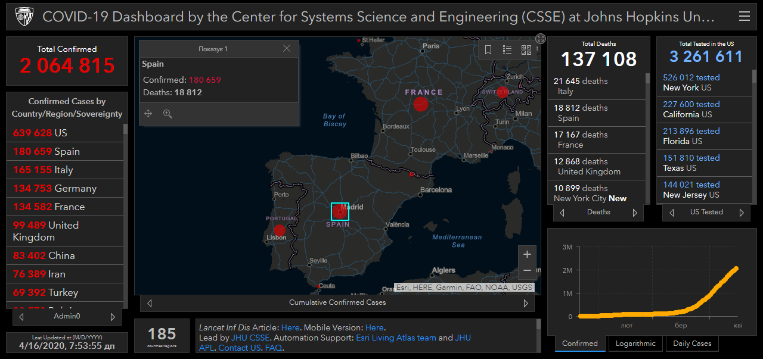Open the FAQ link
The height and width of the screenshot is (359, 763).
[x=274, y=348]
